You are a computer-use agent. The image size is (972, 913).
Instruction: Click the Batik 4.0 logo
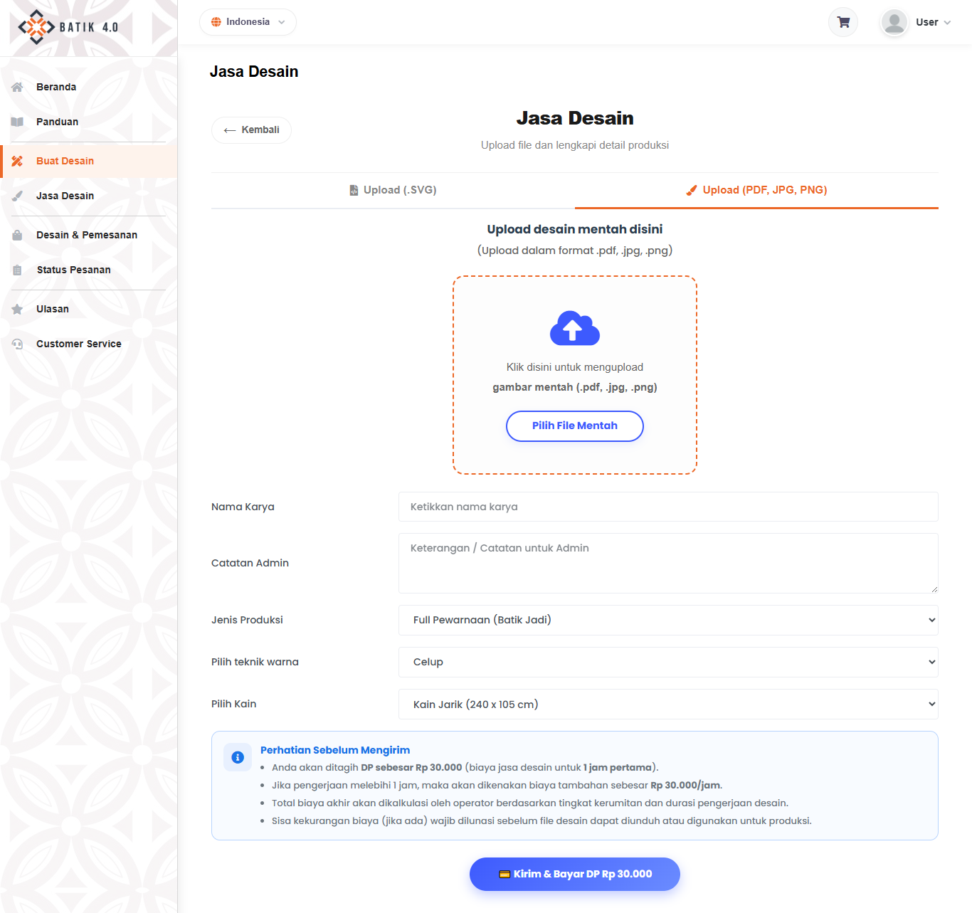click(68, 27)
